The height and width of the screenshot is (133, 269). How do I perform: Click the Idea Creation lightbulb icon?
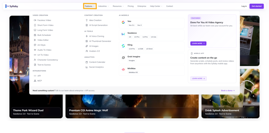(87, 20)
